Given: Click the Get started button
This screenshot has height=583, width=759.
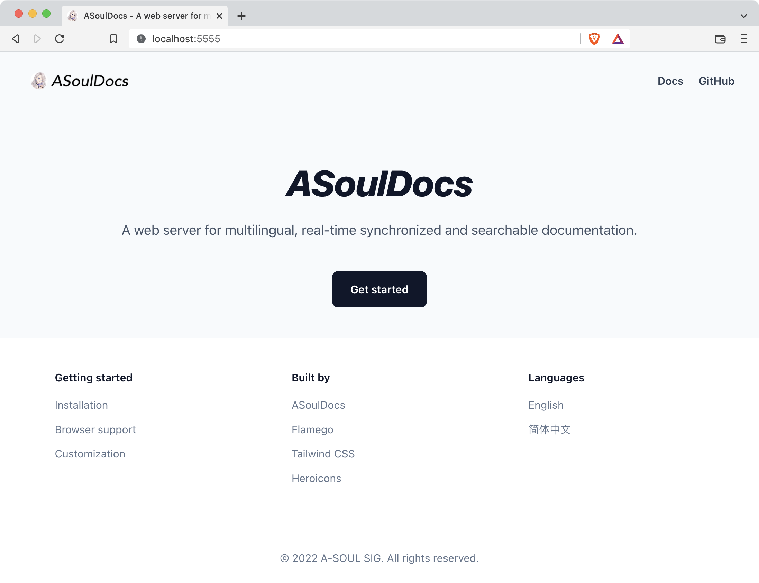Looking at the screenshot, I should coord(379,289).
